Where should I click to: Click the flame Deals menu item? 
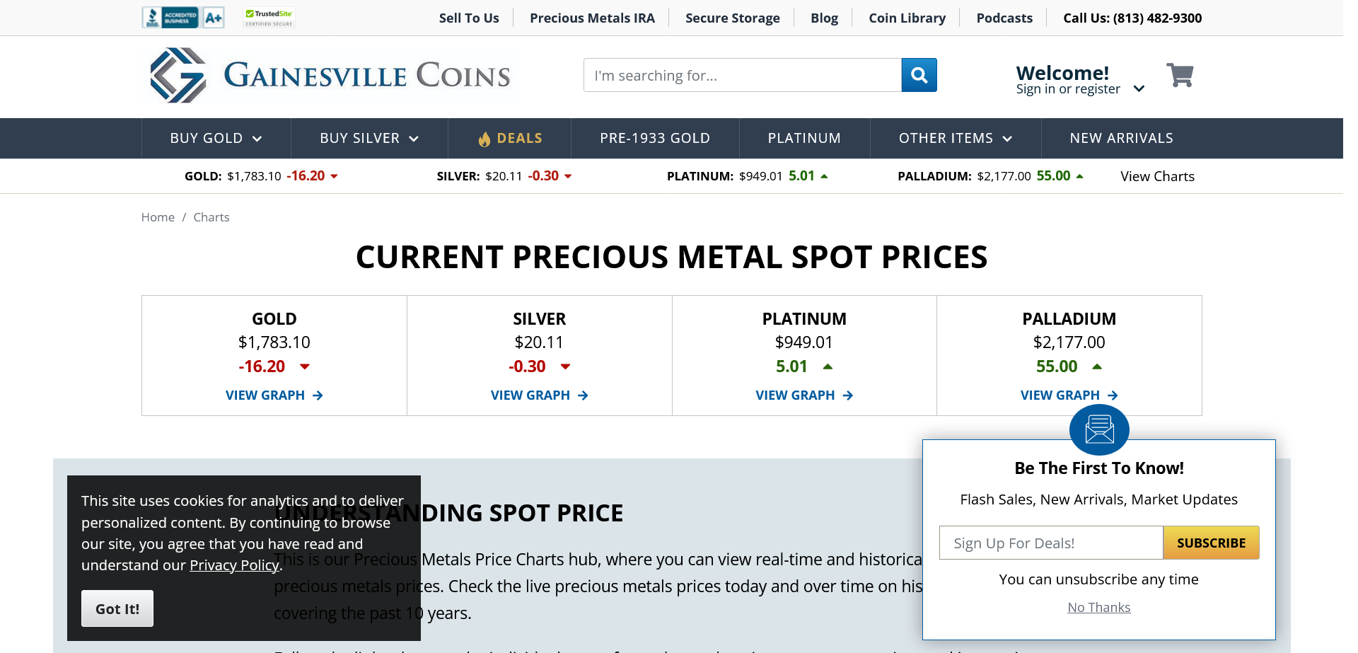(x=510, y=139)
